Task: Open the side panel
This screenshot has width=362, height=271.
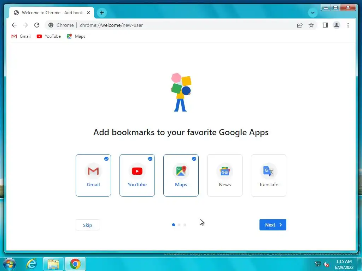Action: pos(325,25)
